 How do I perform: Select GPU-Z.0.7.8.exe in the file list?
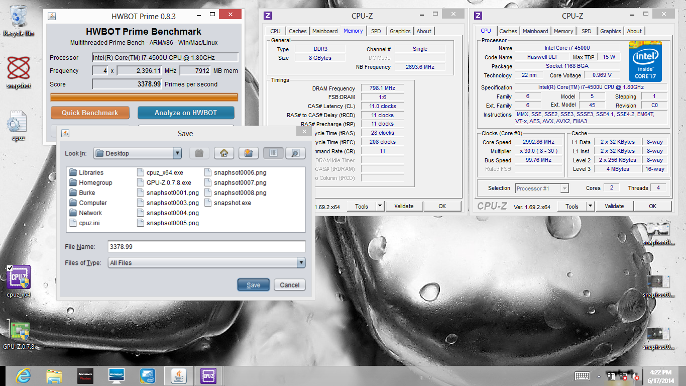[164, 182]
